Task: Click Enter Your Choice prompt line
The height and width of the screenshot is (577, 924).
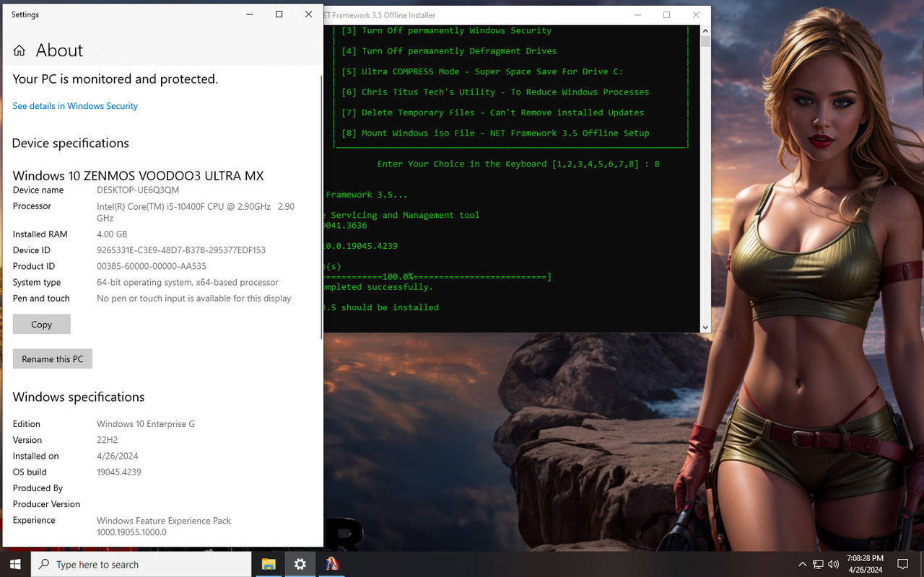Action: (518, 164)
